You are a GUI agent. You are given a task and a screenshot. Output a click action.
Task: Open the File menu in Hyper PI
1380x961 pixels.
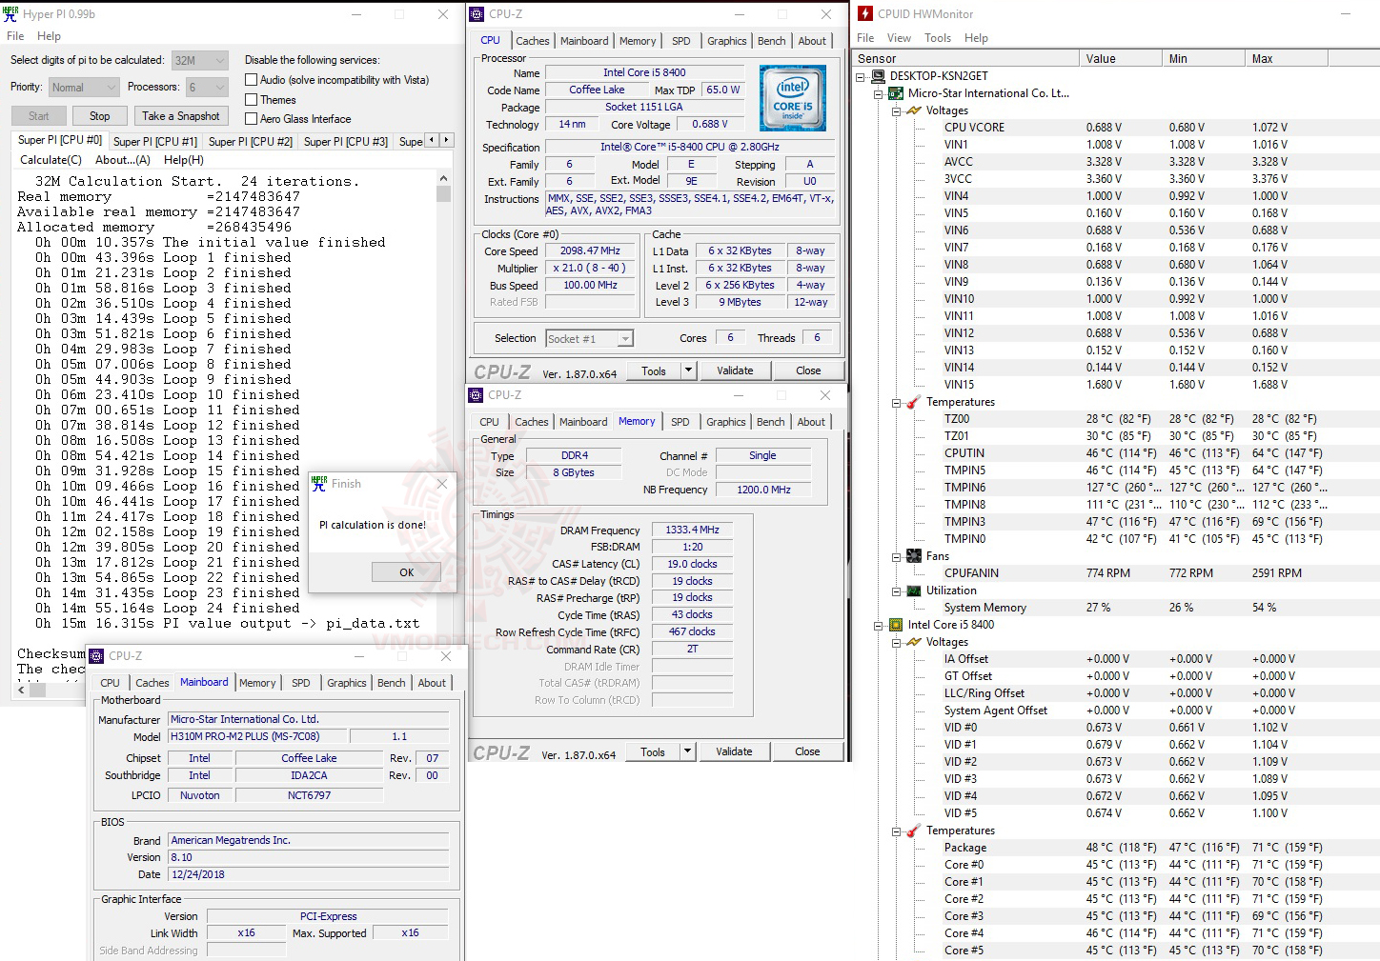click(x=15, y=36)
